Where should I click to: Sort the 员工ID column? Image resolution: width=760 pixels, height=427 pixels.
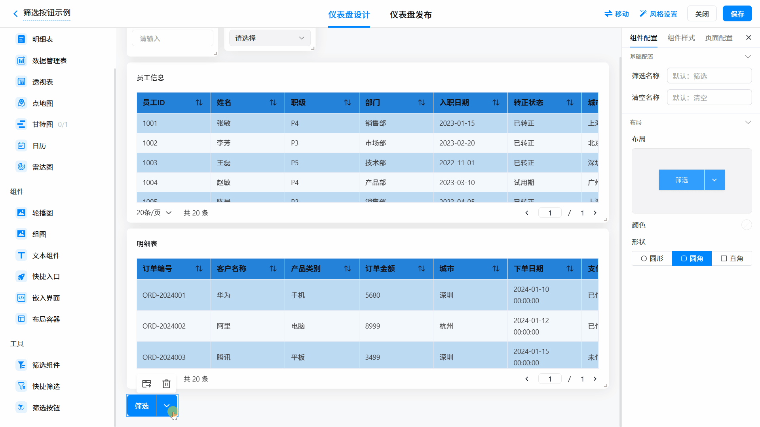[199, 103]
